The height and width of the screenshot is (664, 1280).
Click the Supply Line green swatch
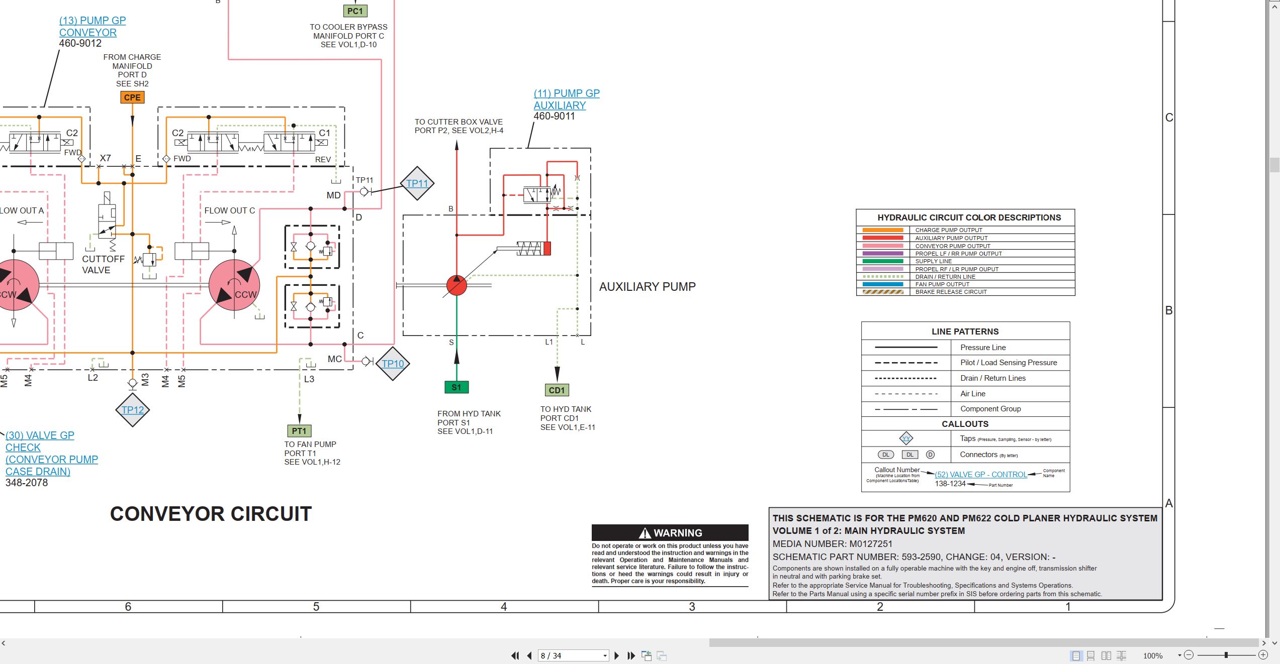coord(883,261)
